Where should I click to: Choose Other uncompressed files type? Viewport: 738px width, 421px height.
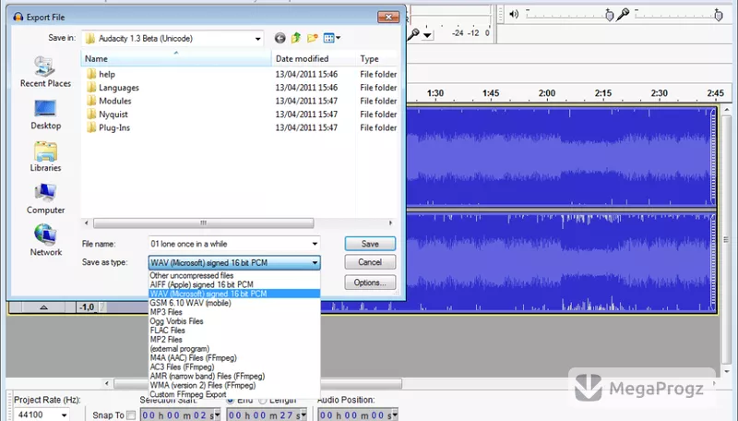tap(234, 275)
